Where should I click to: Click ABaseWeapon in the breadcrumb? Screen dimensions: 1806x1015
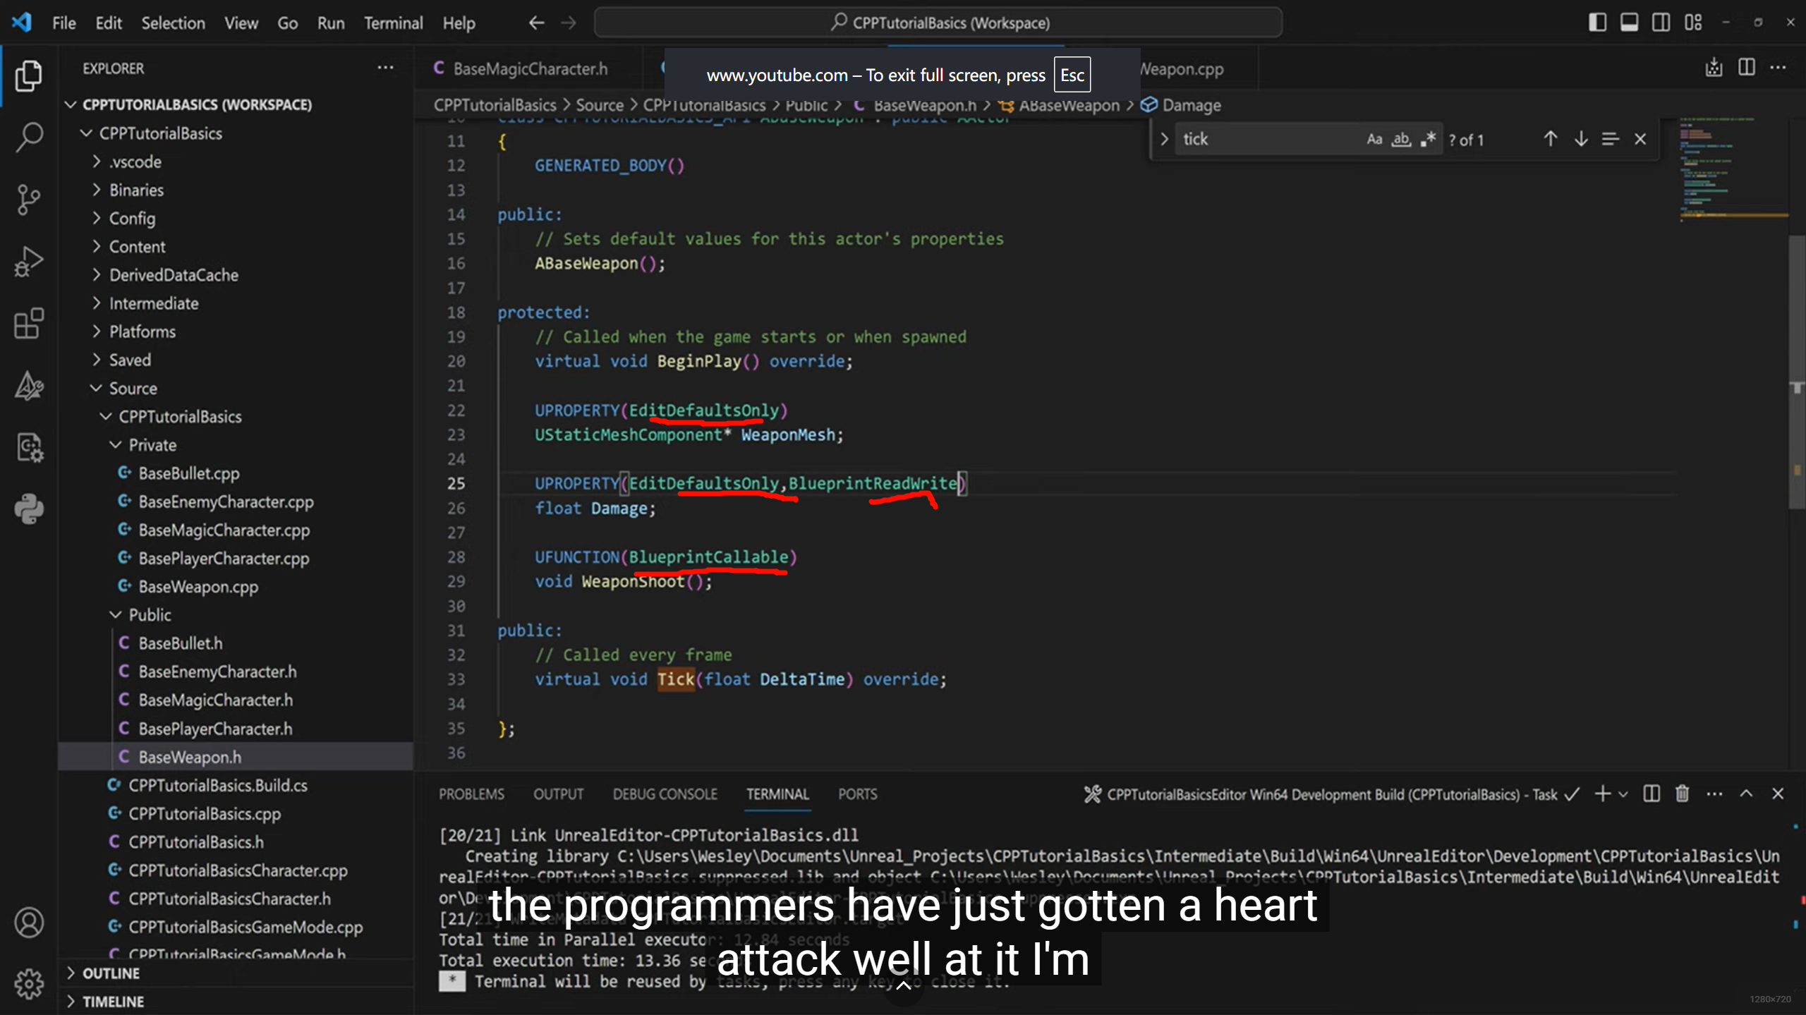coord(1069,105)
